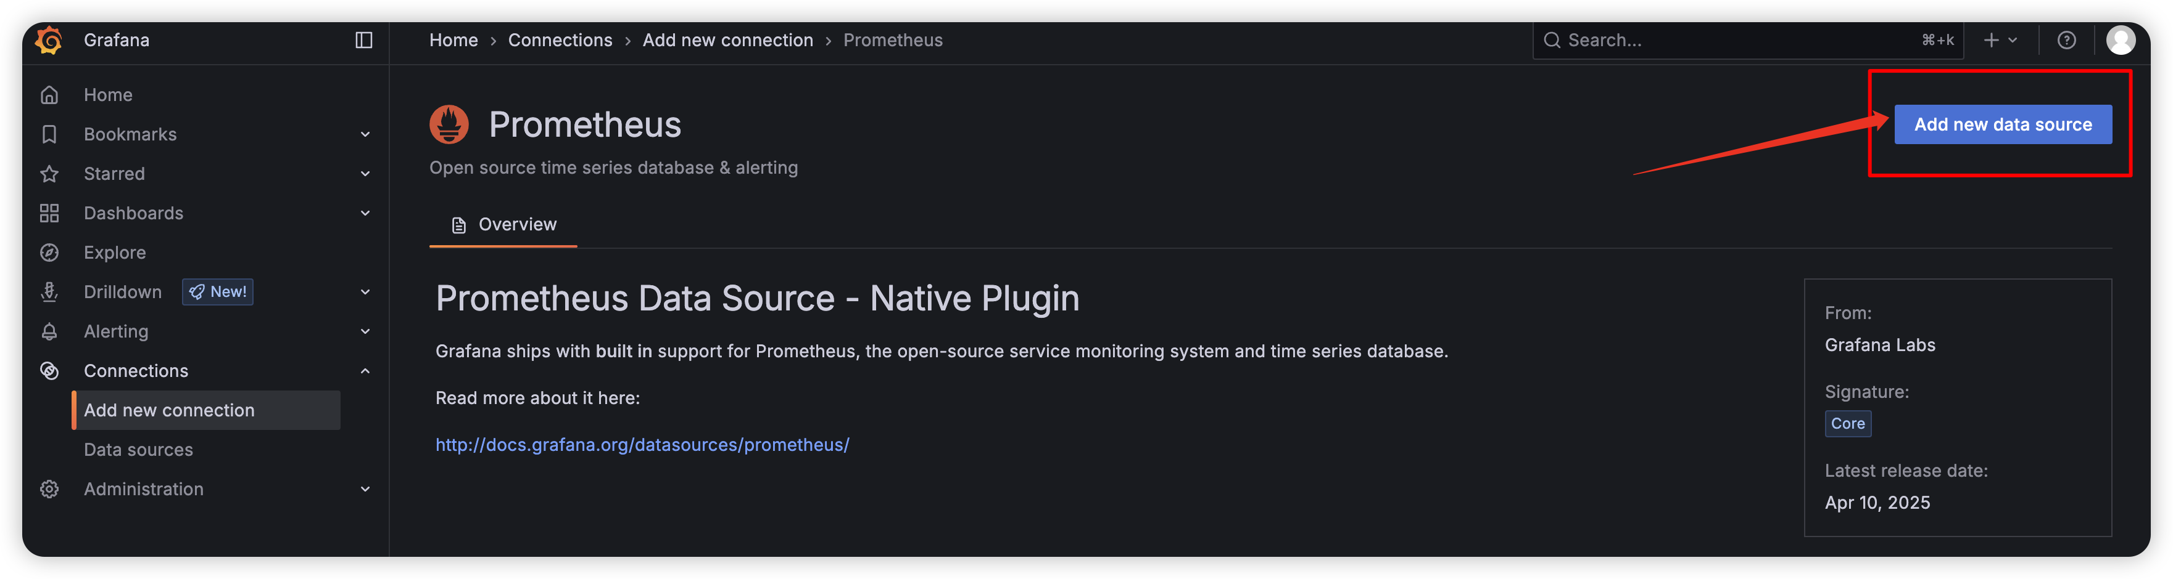2173x579 pixels.
Task: Expand the Drilldown section chevron
Action: 365,292
